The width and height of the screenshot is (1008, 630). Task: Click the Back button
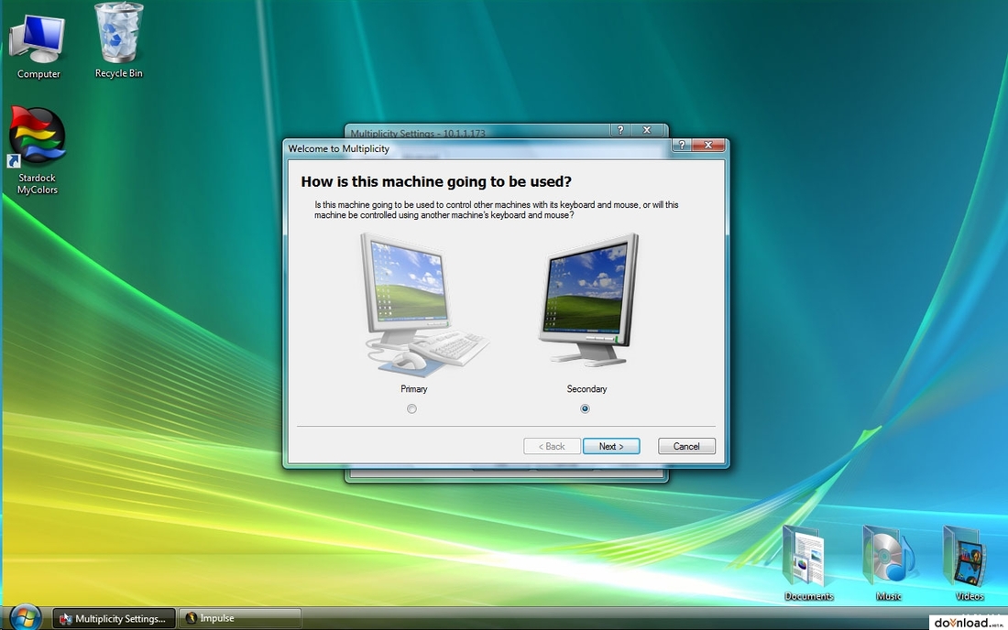(552, 446)
